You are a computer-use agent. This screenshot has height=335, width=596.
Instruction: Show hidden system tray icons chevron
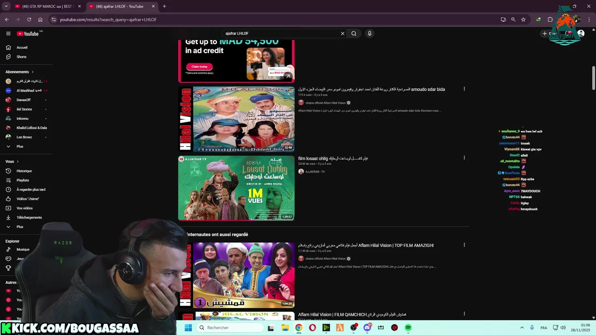coord(521,328)
